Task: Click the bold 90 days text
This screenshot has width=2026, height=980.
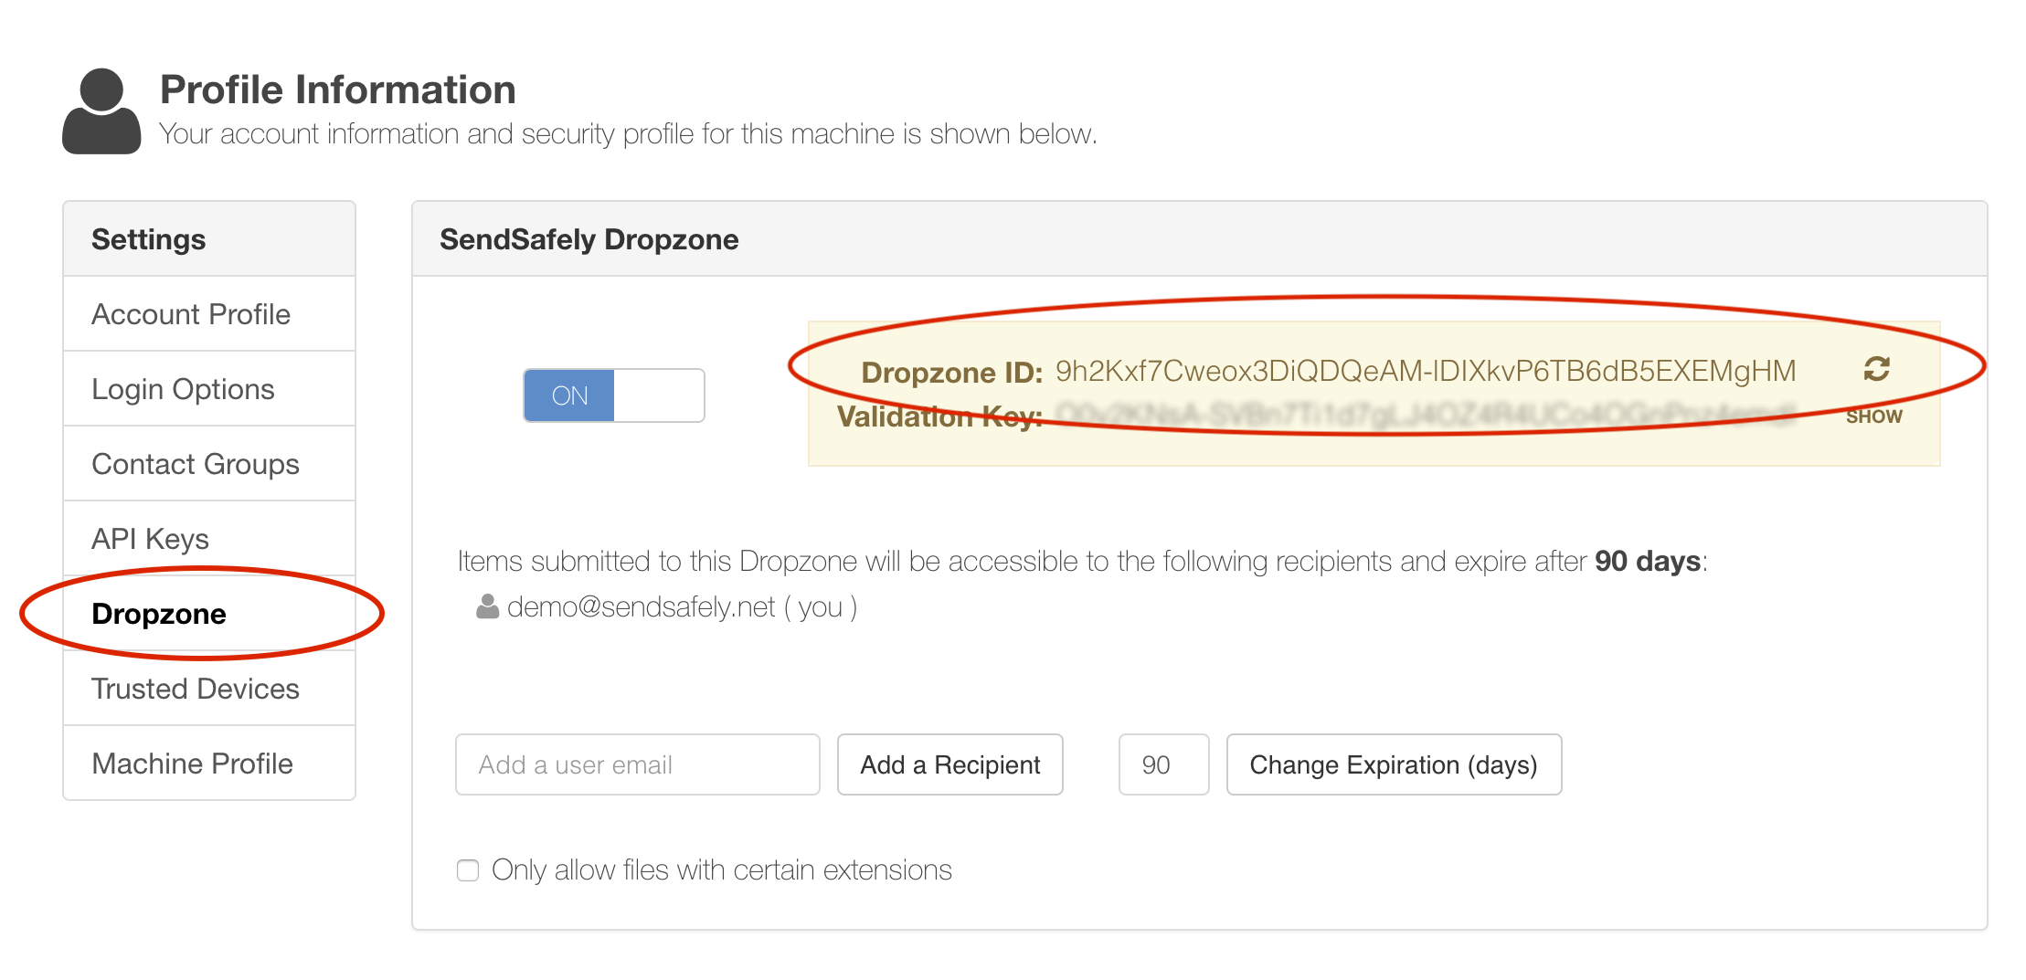Action: [x=1648, y=561]
